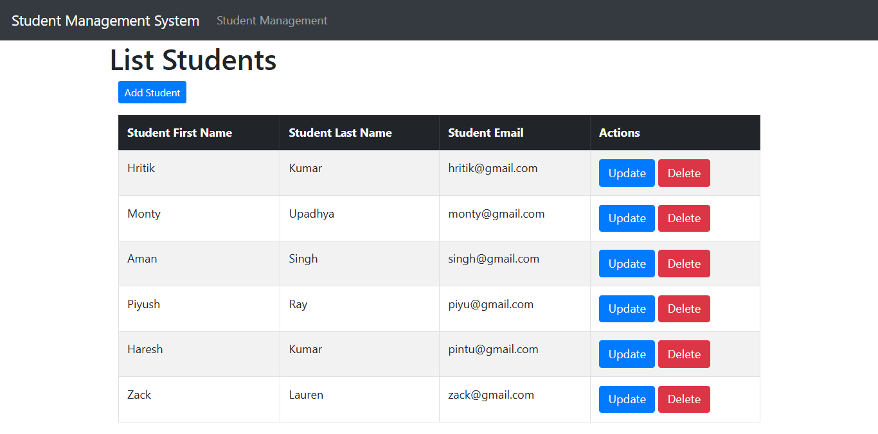The height and width of the screenshot is (434, 878).
Task: Delete Aman Singh from the list
Action: 683,263
